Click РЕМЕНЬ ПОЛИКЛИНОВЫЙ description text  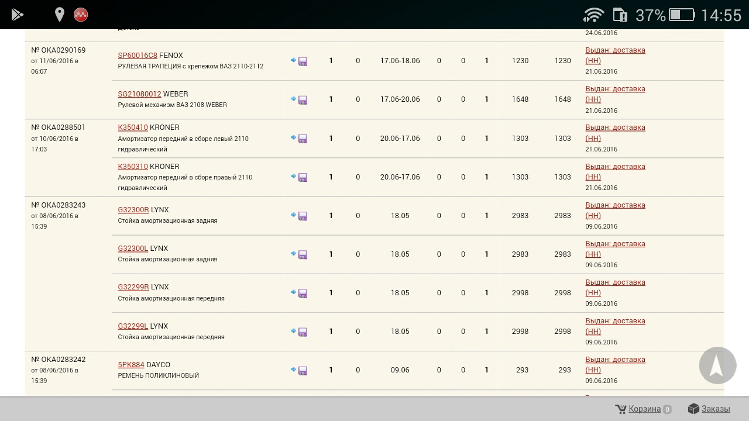(159, 375)
